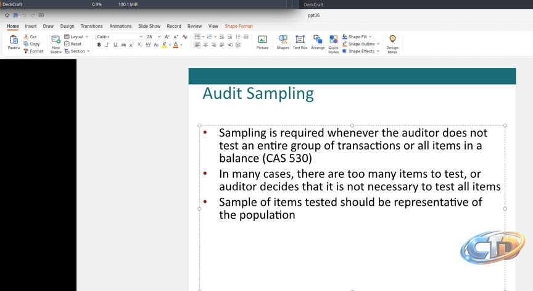The height and width of the screenshot is (291, 533).
Task: Start the slideshow from the quick access toolbar
Action: pyautogui.click(x=41, y=15)
